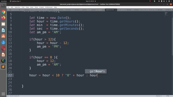Open the Sublime Text app menu dropdown
The width and height of the screenshot is (173, 97).
[x=15, y=1]
